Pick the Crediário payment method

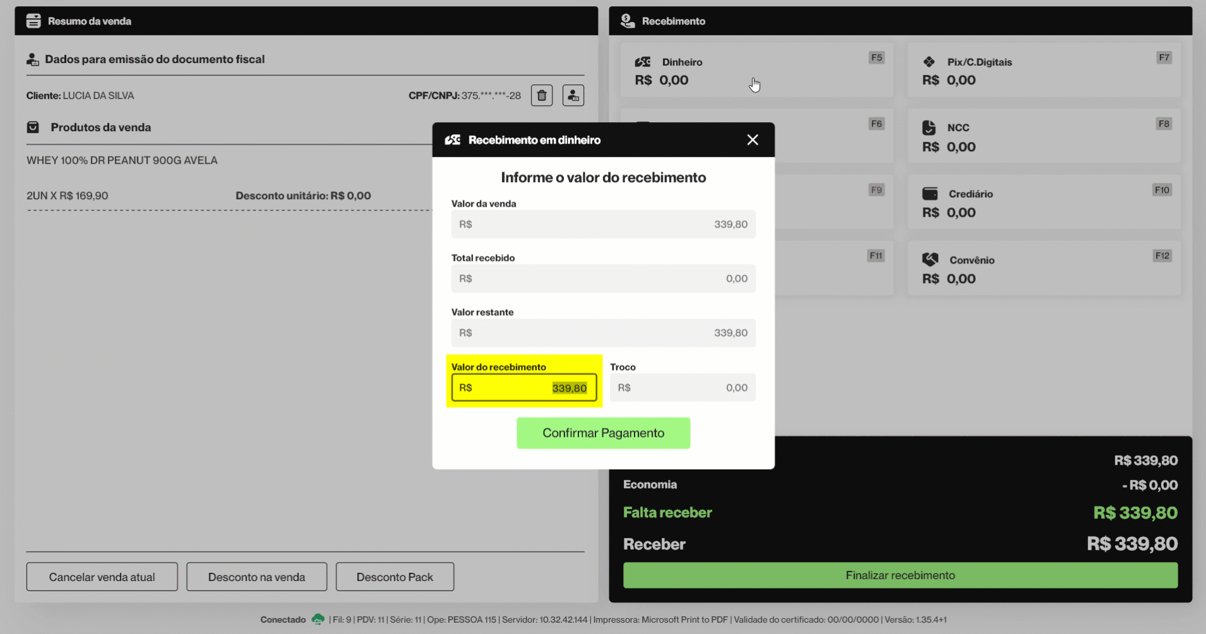(x=1043, y=203)
